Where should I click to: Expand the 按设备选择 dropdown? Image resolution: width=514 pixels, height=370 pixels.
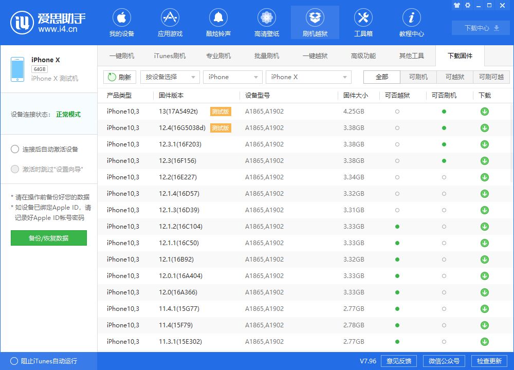pos(170,77)
